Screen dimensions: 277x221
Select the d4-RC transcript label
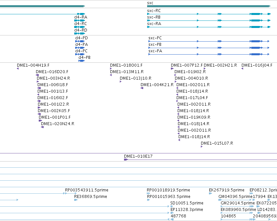click(80, 24)
